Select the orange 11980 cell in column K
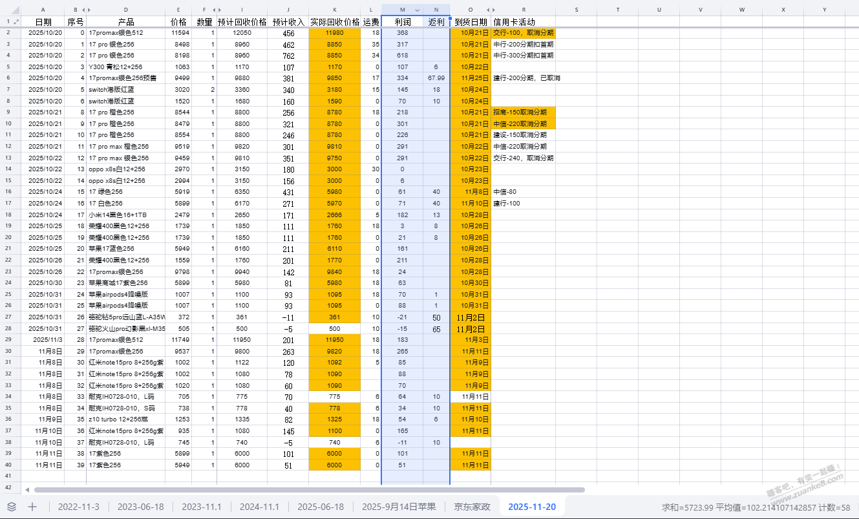Viewport: 859px width, 519px height. pyautogui.click(x=334, y=33)
